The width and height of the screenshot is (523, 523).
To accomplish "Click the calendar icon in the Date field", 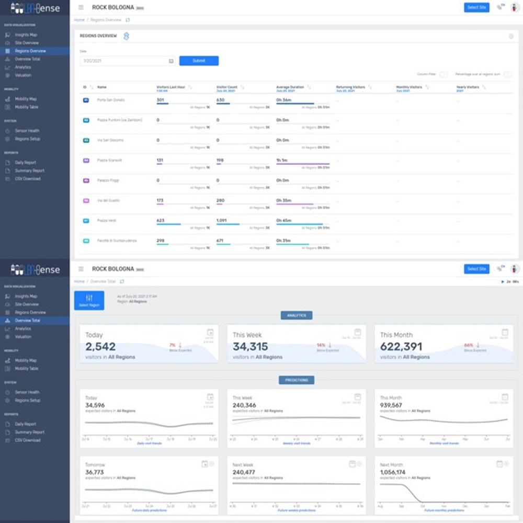I will (171, 61).
